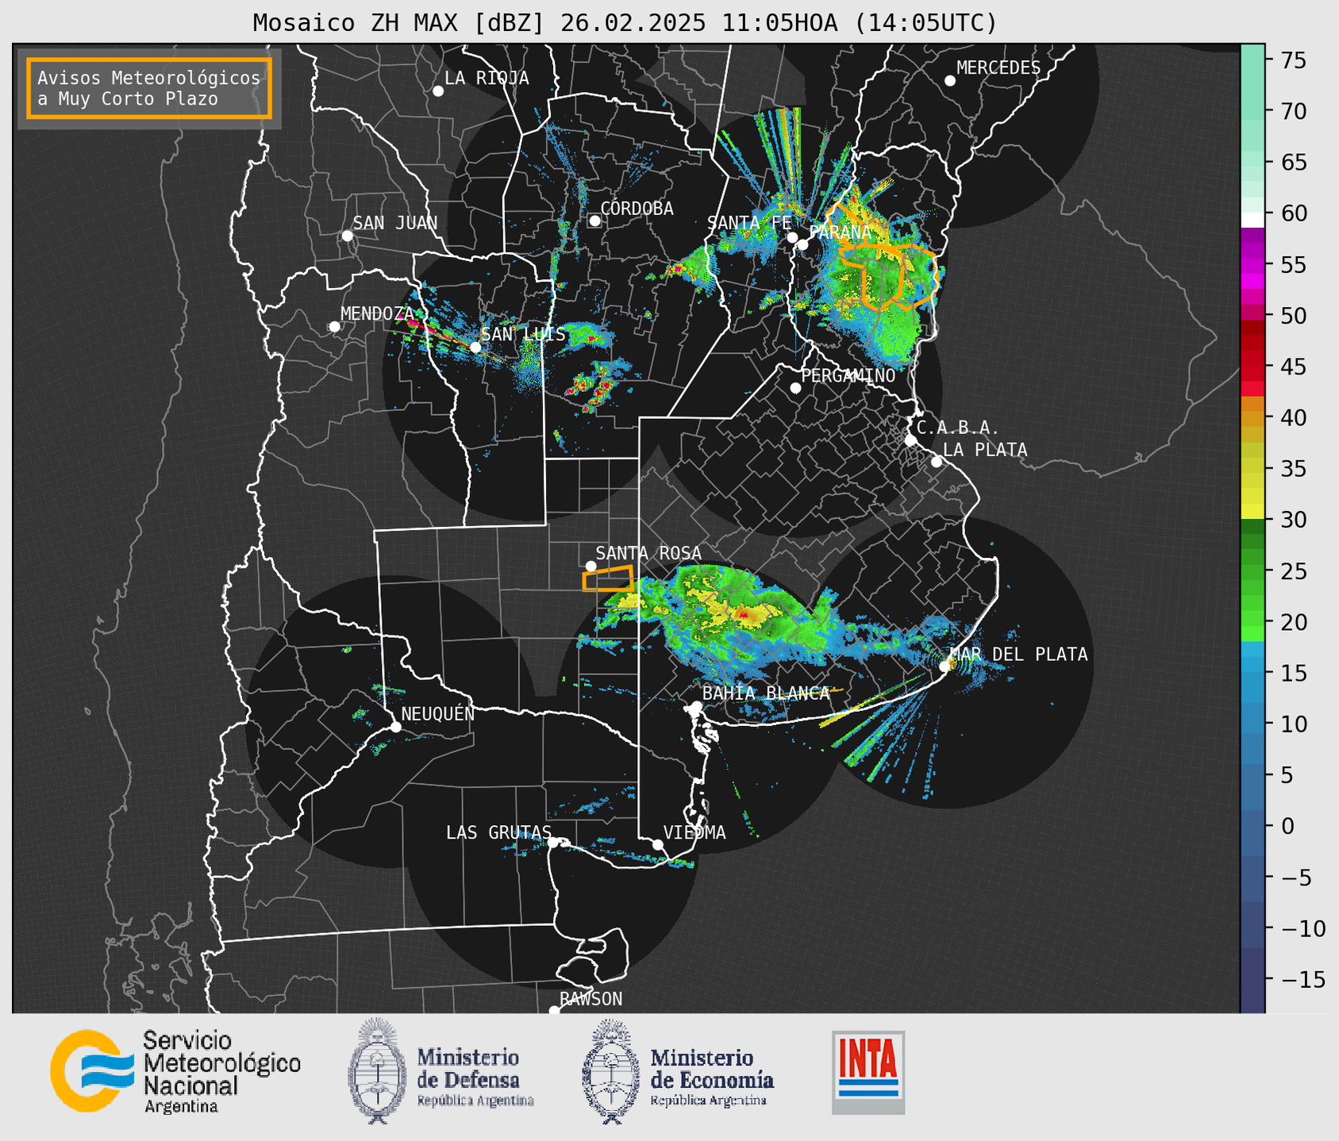Click the MAR DEL PLATA city marker dot
This screenshot has height=1141, width=1339.
click(x=945, y=667)
